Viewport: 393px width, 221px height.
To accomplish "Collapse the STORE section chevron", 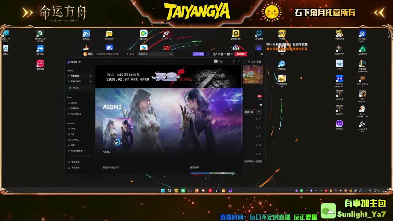I will click(92, 98).
